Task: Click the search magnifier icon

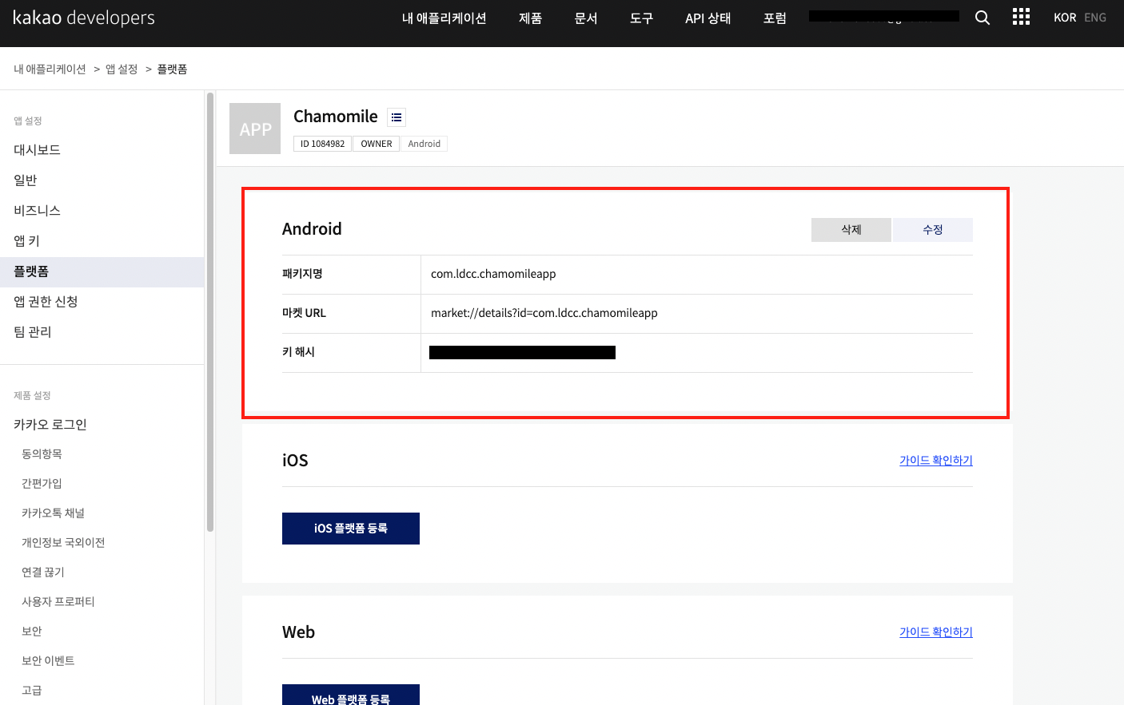Action: click(x=983, y=18)
